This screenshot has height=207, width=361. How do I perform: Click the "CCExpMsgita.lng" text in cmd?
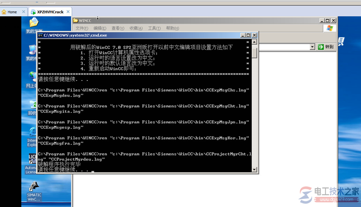point(61,112)
